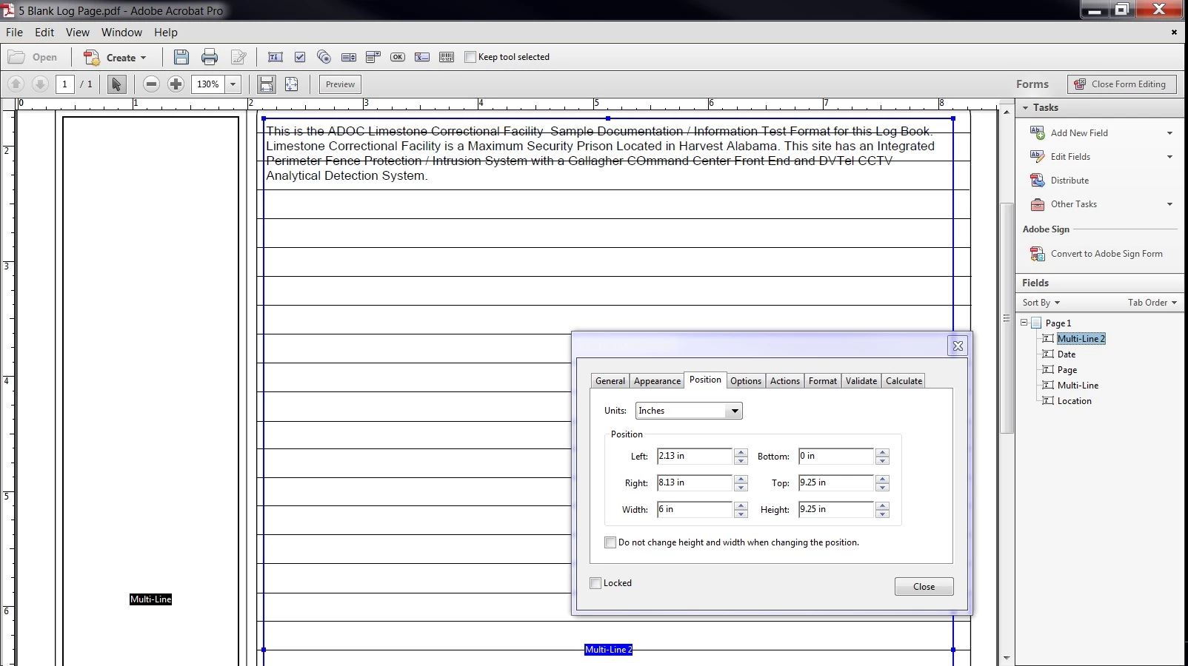Click Convert to Adobe Sign Form
This screenshot has width=1188, height=666.
1107,254
